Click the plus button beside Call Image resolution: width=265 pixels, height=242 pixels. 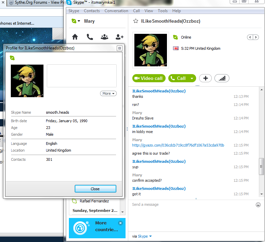point(205,78)
